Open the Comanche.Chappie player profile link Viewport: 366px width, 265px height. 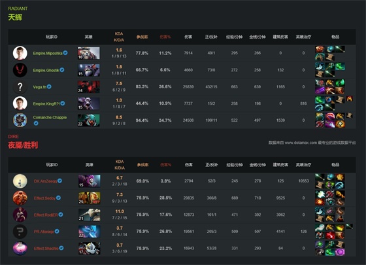[50, 117]
